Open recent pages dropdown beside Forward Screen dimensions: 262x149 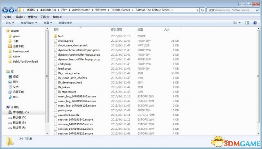(x=16, y=10)
